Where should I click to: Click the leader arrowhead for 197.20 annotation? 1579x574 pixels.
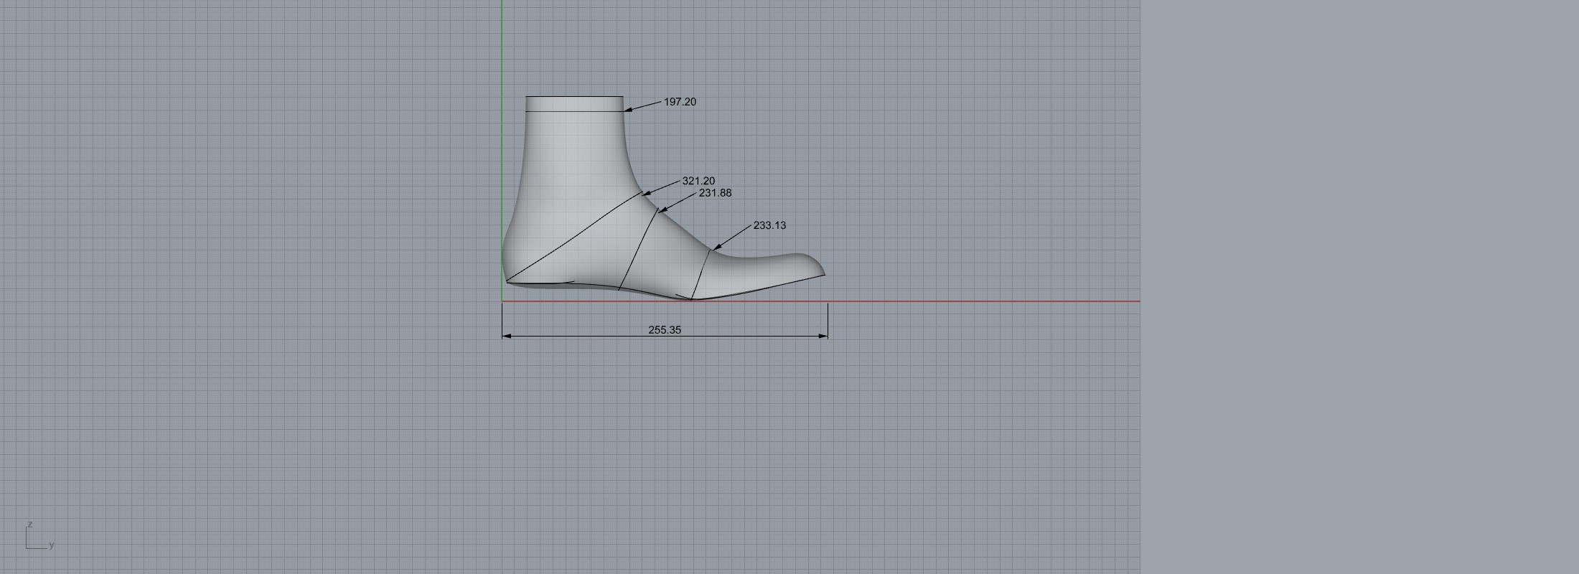pos(628,110)
